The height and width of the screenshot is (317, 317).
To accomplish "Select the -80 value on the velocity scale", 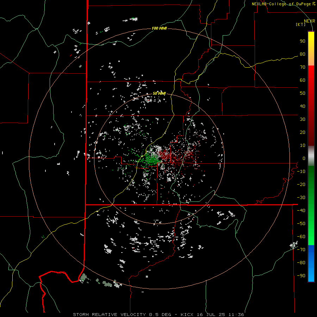I will click(x=301, y=263).
